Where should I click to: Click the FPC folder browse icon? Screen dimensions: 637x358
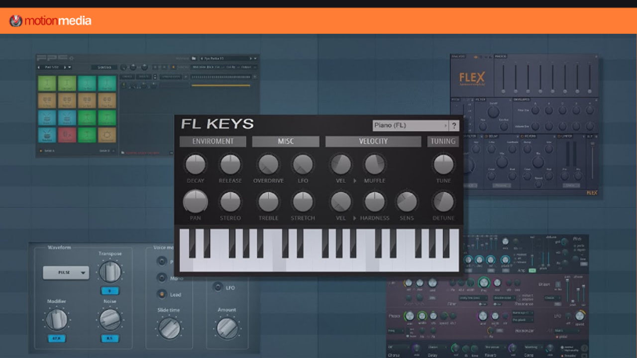point(194,58)
